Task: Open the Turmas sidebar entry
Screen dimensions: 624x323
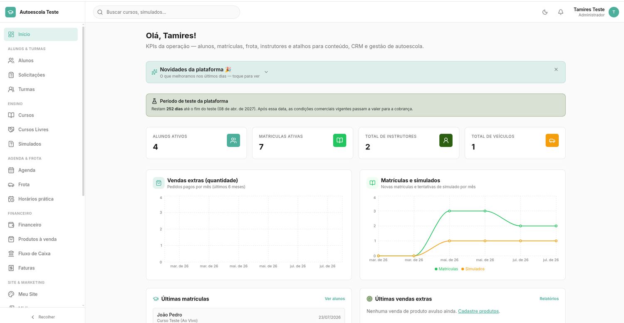Action: pos(41,89)
